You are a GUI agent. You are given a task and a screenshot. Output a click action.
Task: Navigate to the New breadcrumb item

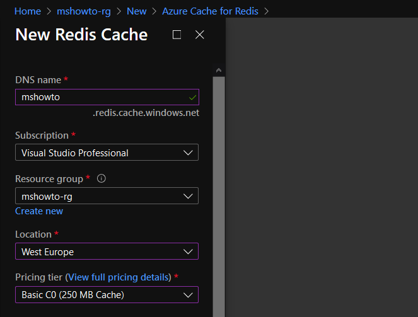pos(136,11)
